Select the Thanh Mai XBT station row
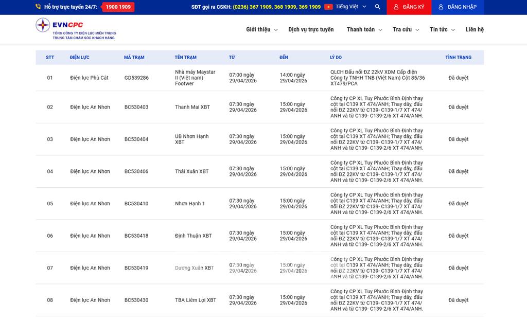 tap(192, 107)
